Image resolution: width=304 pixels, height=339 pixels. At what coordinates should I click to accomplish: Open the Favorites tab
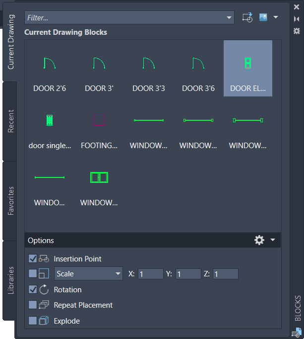pos(10,201)
